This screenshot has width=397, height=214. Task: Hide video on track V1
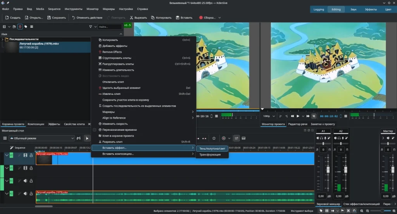tap(25, 168)
